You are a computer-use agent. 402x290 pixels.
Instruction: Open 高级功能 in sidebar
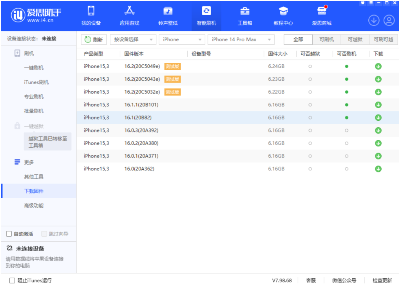[34, 205]
